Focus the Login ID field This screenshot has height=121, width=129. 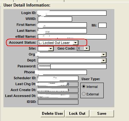72,13
